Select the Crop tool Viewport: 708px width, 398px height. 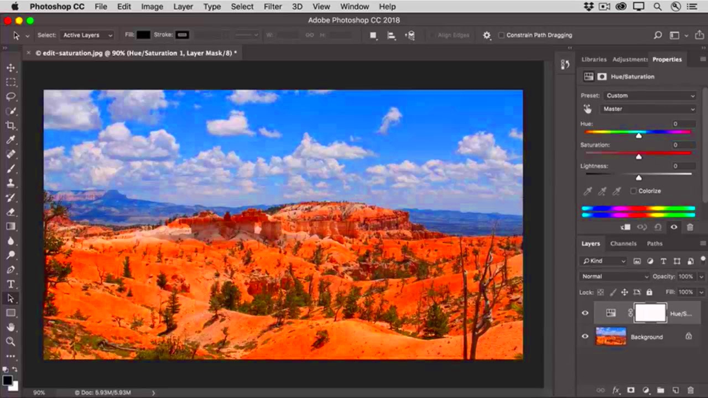pos(11,125)
